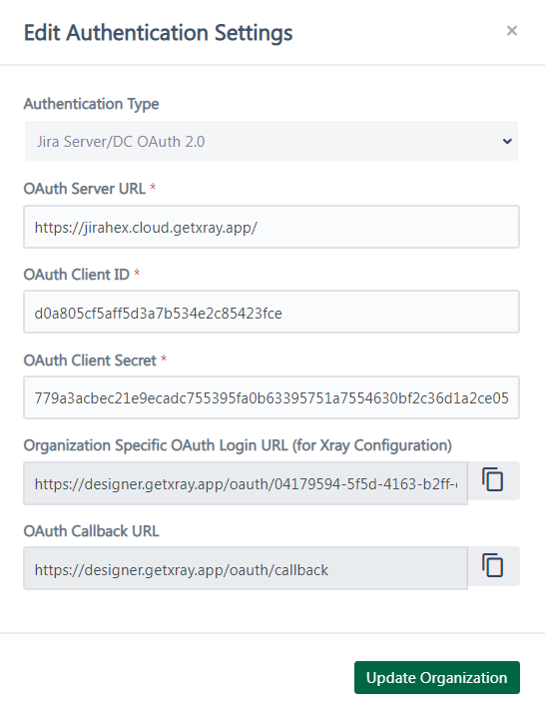This screenshot has height=717, width=545.
Task: Click the chevron arrow of Authentication Type
Action: (507, 141)
